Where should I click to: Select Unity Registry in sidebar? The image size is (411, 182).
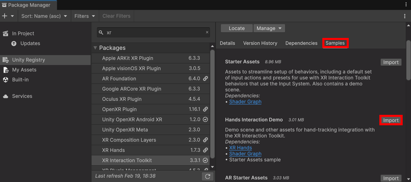46,60
